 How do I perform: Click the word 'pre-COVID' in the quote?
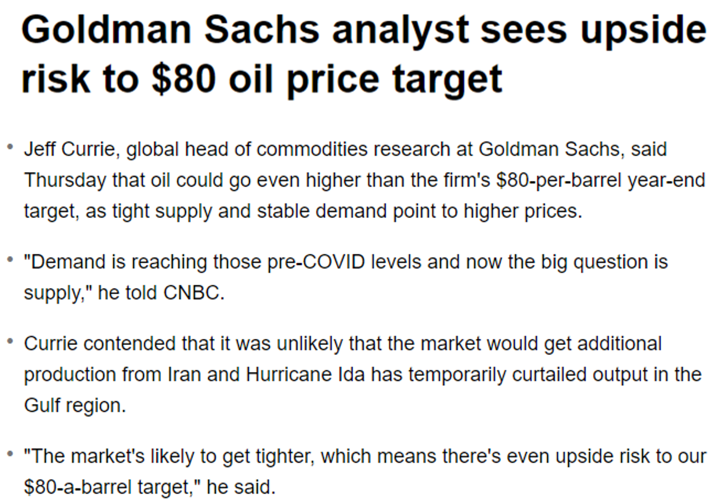[x=316, y=262]
